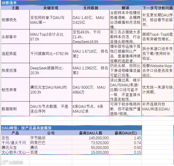The width and height of the screenshot is (174, 166).
Task: Select cell 优先统一来源与统计周期
Action: (158, 89)
